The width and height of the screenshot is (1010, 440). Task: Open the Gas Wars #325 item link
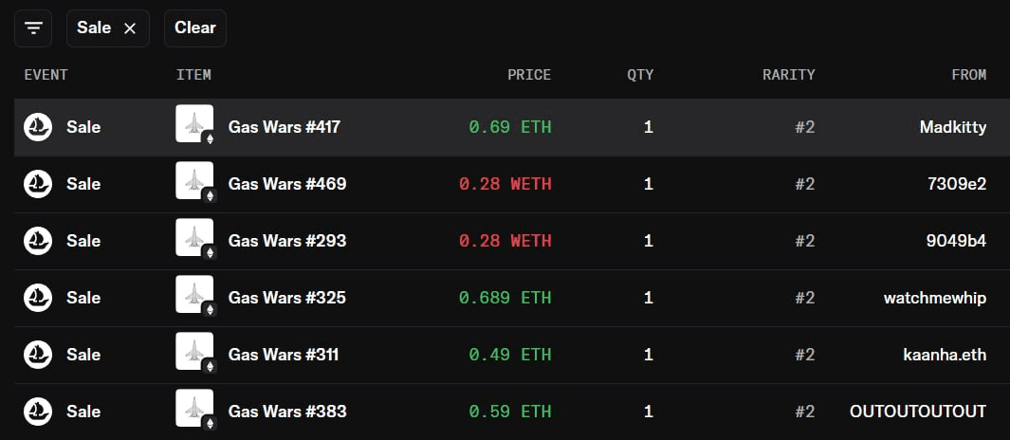pos(287,298)
